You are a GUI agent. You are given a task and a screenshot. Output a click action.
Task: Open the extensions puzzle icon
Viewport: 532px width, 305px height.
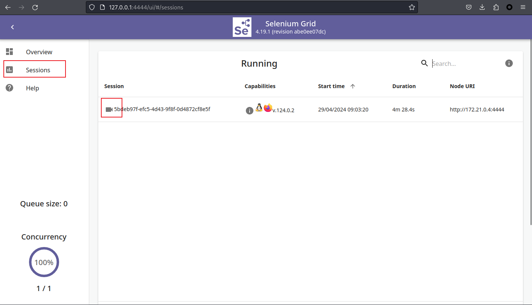496,7
